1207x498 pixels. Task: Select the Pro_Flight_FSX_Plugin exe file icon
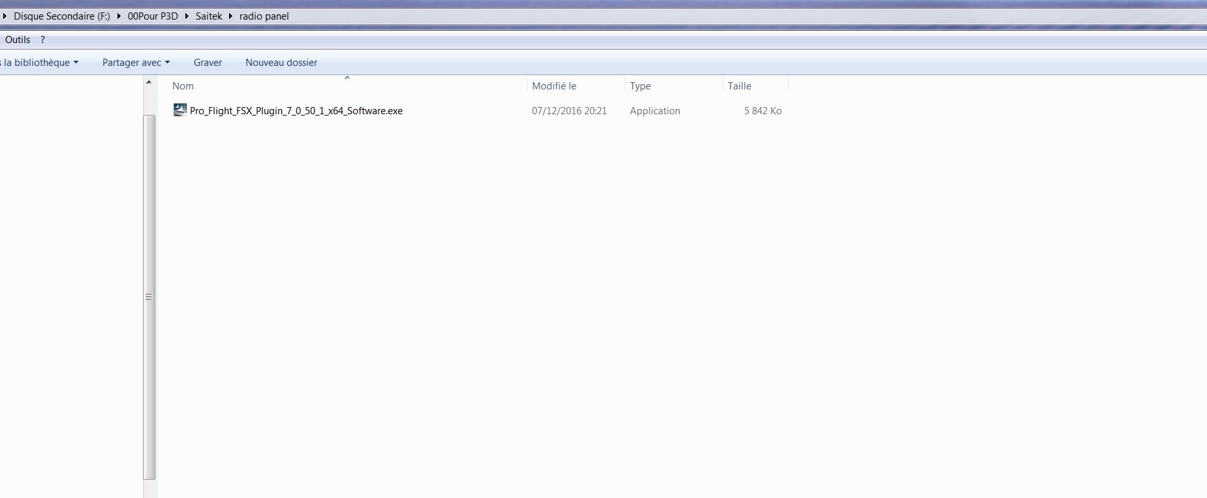point(180,110)
